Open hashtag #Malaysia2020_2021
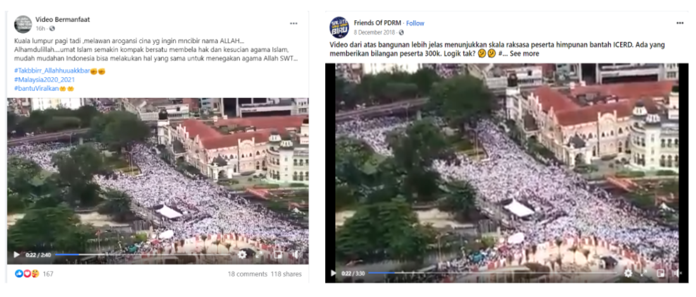Screen dimensions: 696x297 [45, 80]
